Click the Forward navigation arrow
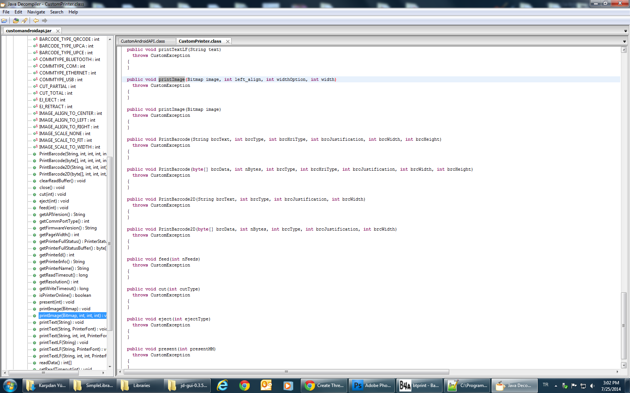The width and height of the screenshot is (630, 393). click(x=45, y=21)
